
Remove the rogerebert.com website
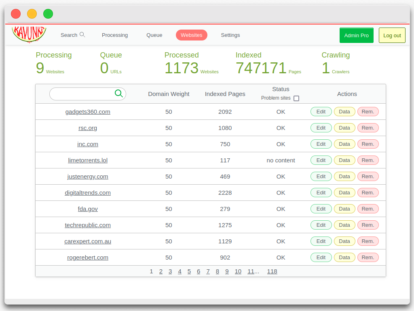[368, 258]
